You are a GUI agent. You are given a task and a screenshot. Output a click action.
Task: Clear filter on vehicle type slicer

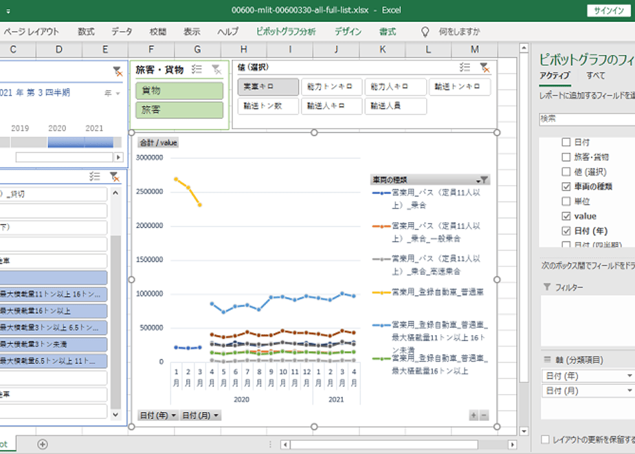[115, 176]
